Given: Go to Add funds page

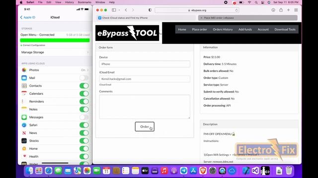Looking at the screenshot, I should tap(245, 30).
